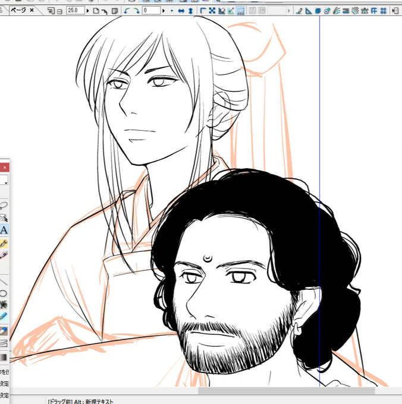This screenshot has width=402, height=404.
Task: Toggle the perspective cube snap icon
Action: 318,11
